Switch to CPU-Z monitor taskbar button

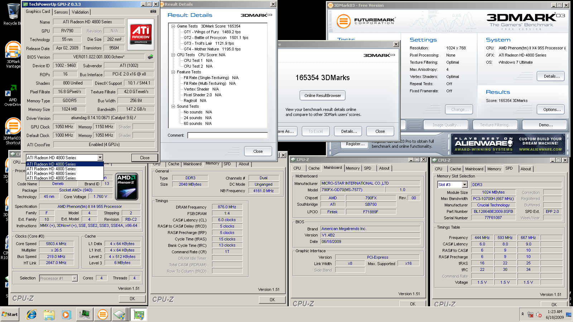(x=85, y=314)
